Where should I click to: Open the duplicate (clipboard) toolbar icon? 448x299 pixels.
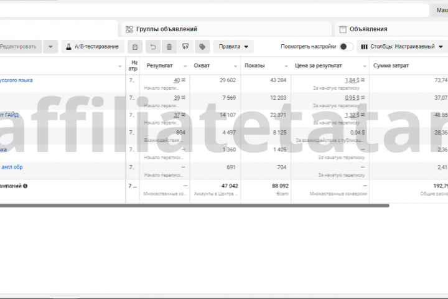tap(135, 47)
